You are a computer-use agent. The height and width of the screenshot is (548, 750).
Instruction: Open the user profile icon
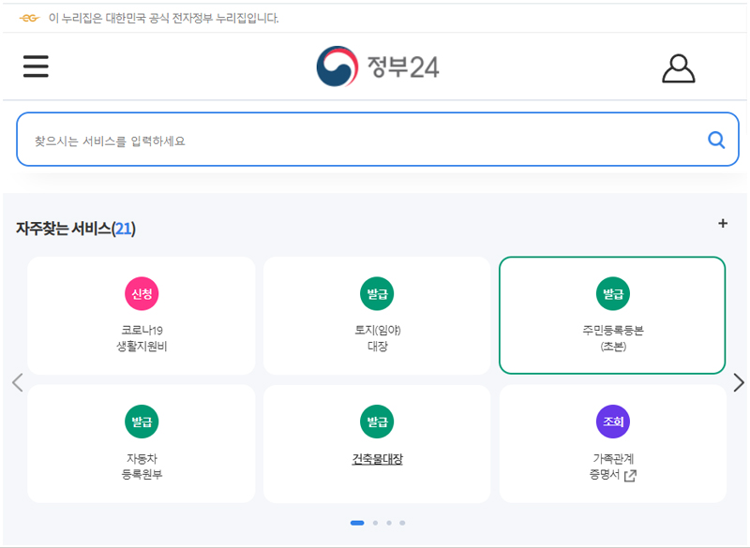click(678, 67)
